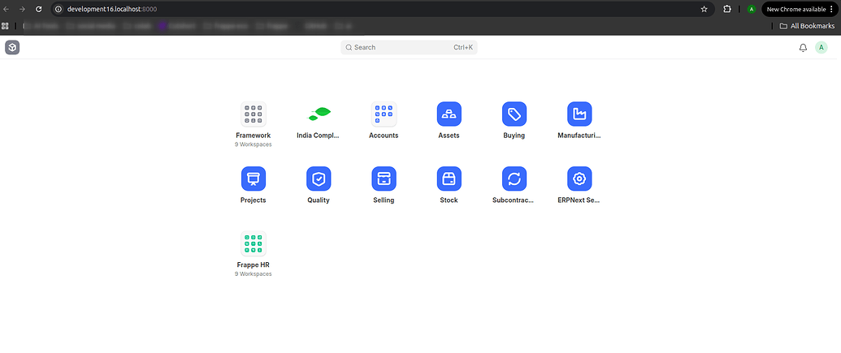Screen dimensions: 841x353
Task: Open the Stock app icon
Action: click(449, 179)
